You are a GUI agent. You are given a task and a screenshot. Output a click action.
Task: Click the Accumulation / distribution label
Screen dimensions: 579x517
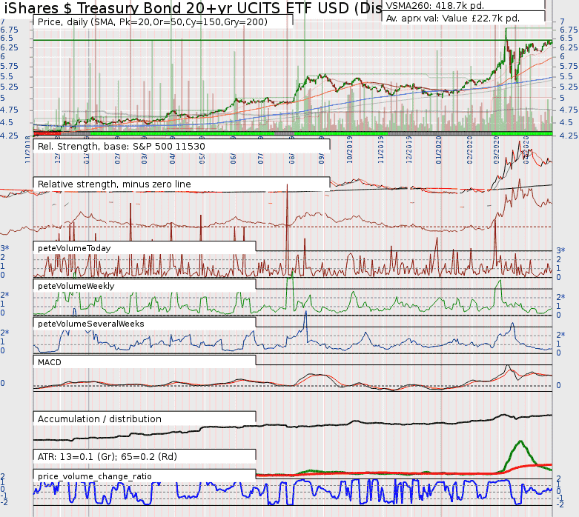click(99, 418)
